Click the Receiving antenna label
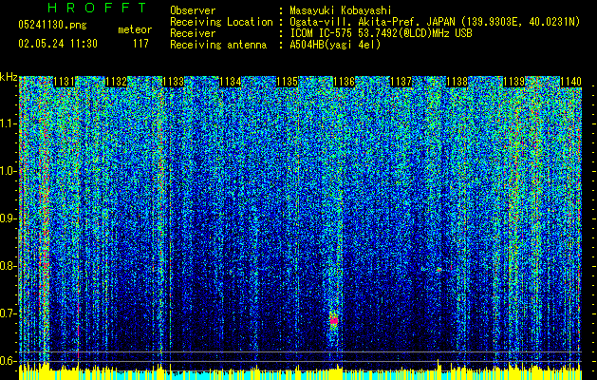This screenshot has width=597, height=380. tap(218, 45)
